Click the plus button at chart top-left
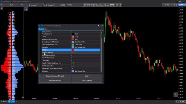The width and height of the screenshot is (186, 104). pyautogui.click(x=26, y=9)
